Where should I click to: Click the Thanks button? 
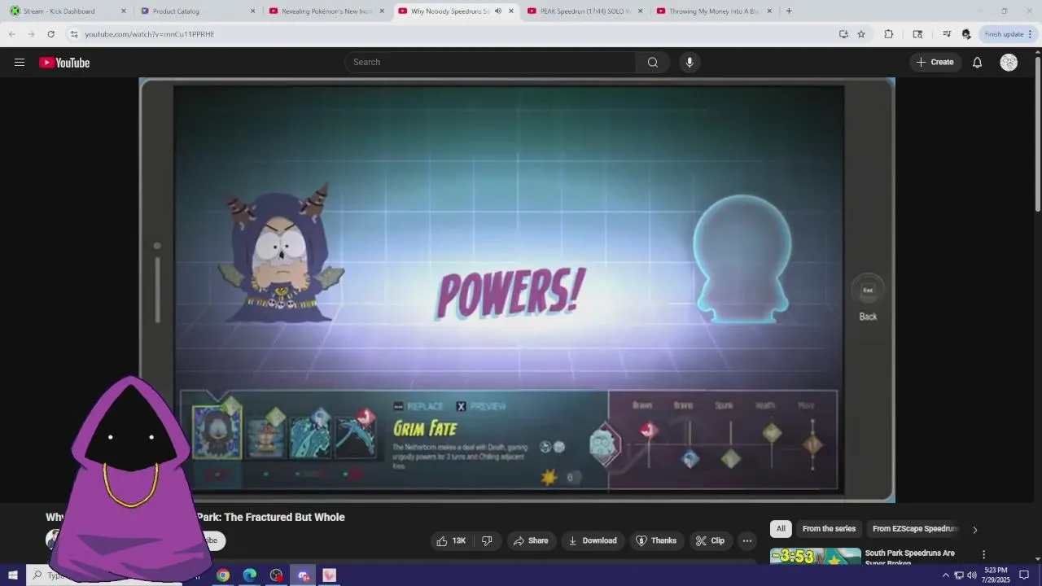(656, 540)
